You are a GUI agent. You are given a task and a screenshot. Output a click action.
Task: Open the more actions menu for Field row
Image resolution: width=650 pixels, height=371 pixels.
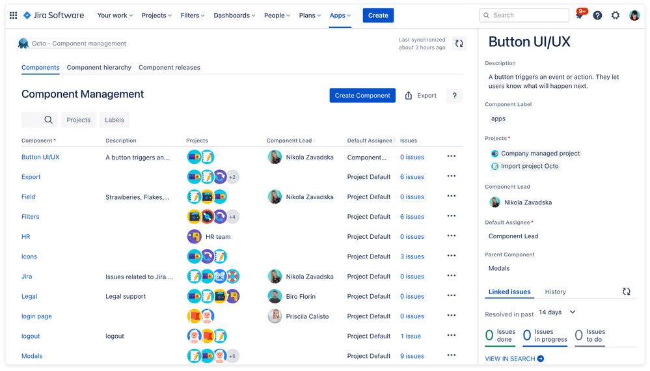(452, 196)
